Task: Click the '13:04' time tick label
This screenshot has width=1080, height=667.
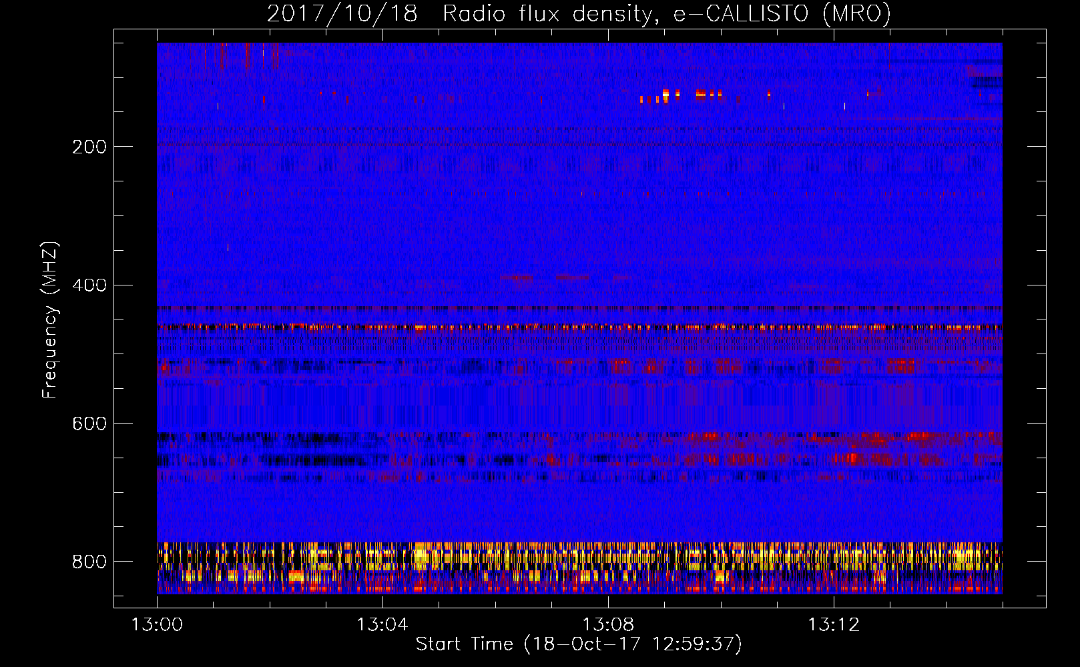Action: click(x=382, y=624)
